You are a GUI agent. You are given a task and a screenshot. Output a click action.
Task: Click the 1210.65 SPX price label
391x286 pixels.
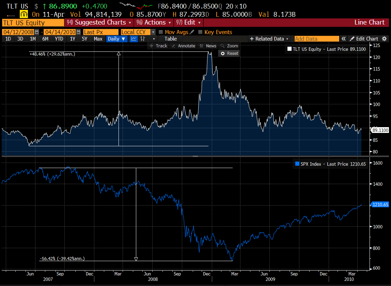(x=380, y=205)
